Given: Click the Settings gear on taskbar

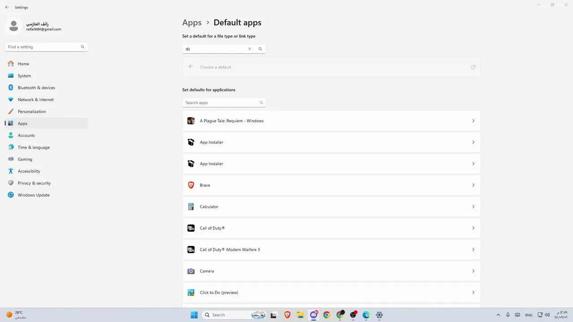Looking at the screenshot, I should click(379, 315).
